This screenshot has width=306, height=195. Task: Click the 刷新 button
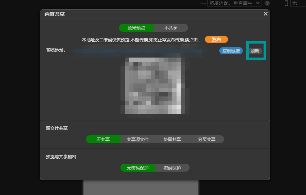(255, 51)
